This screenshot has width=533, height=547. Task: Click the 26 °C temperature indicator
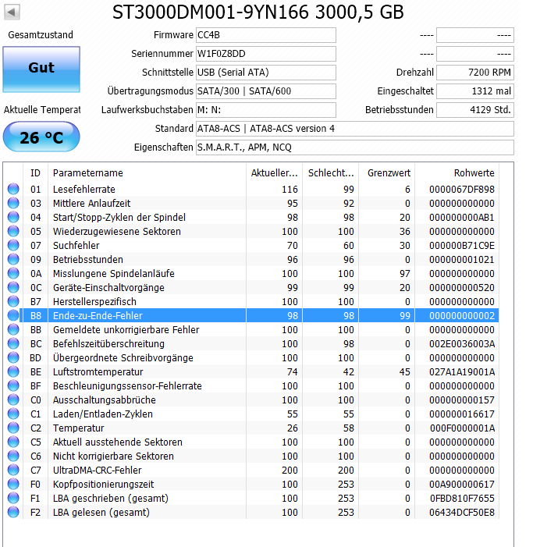[41, 137]
